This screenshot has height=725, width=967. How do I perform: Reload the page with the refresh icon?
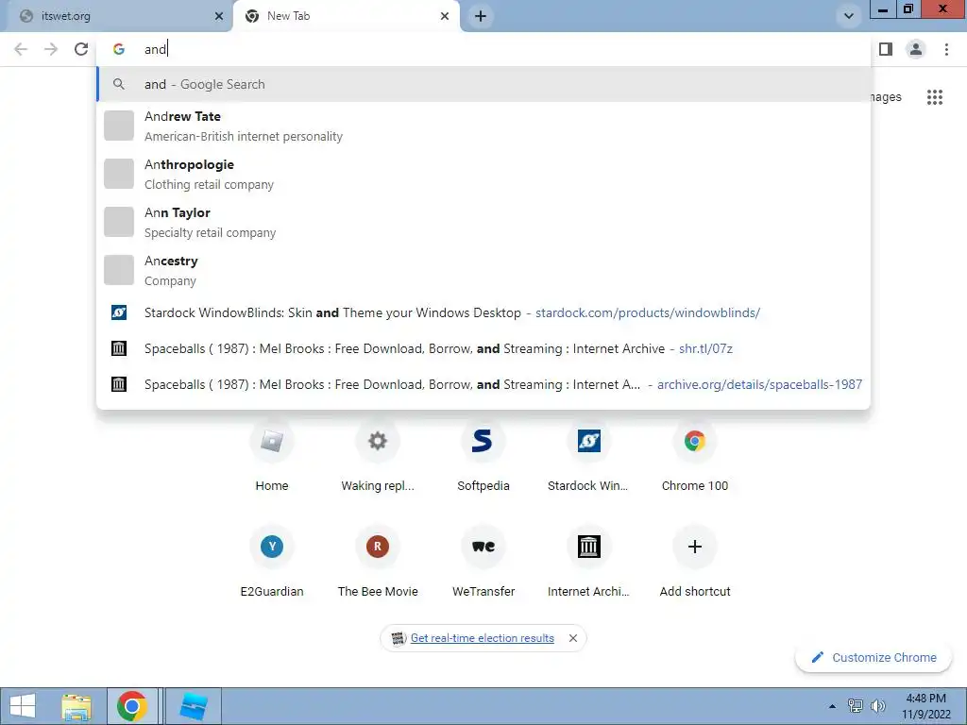tap(81, 49)
